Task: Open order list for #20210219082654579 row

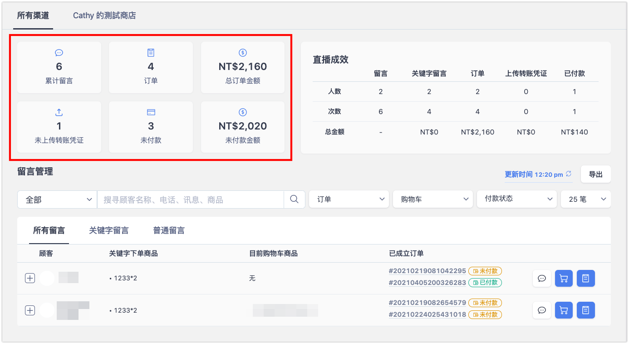Action: point(586,310)
